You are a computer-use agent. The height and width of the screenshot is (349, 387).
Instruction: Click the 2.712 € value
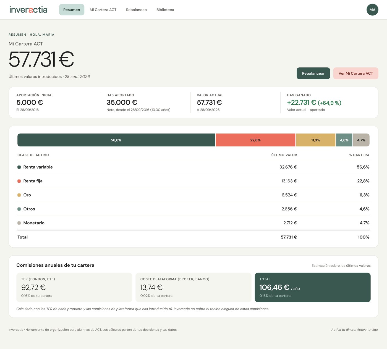290,223
